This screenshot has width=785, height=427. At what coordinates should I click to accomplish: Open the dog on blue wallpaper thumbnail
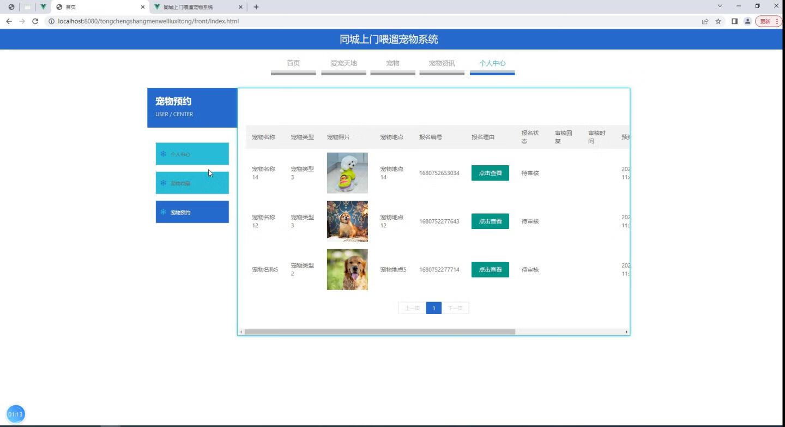coord(347,221)
